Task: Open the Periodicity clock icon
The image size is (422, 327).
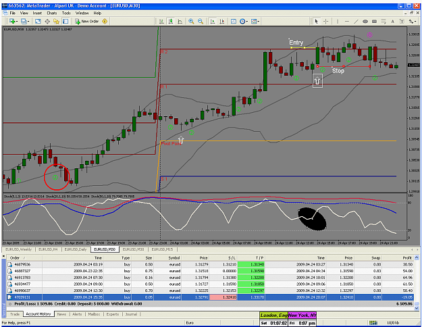Action: (x=242, y=21)
